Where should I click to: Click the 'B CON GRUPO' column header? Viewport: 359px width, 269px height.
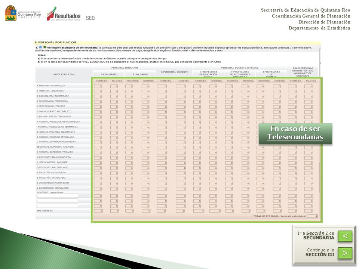coord(109,74)
